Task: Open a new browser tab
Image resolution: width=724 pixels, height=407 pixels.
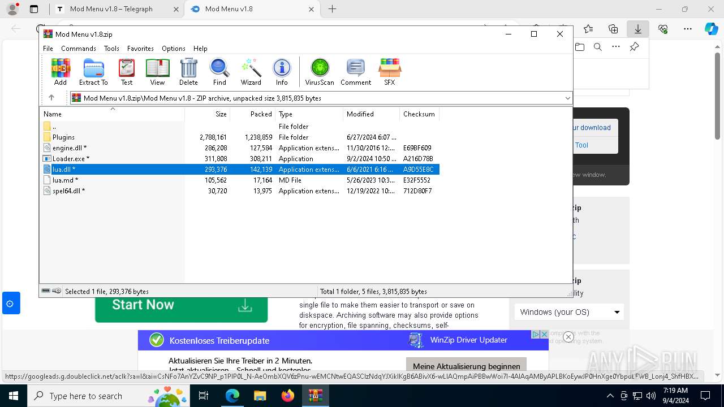Action: pyautogui.click(x=333, y=9)
